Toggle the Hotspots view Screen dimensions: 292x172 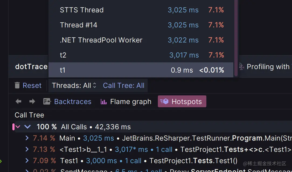(182, 101)
